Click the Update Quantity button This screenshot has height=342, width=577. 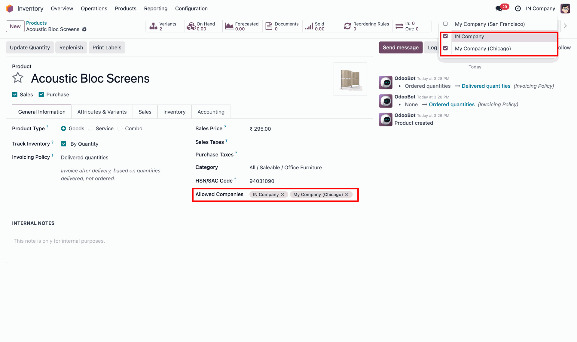tap(30, 47)
